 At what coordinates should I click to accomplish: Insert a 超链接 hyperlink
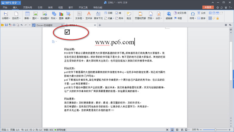(169, 14)
